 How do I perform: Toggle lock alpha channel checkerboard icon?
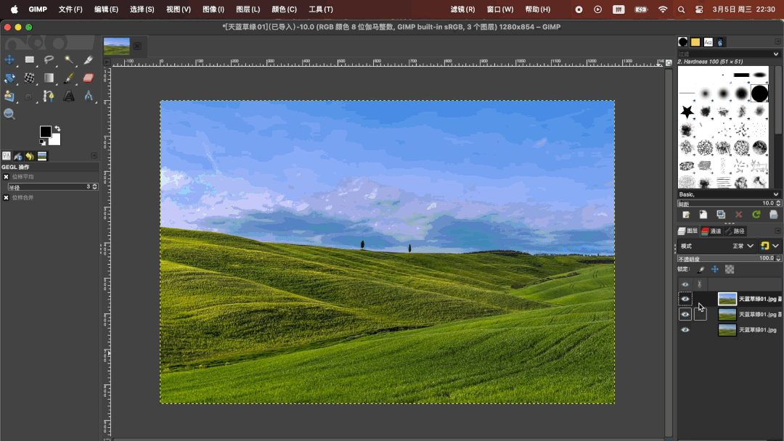point(730,270)
